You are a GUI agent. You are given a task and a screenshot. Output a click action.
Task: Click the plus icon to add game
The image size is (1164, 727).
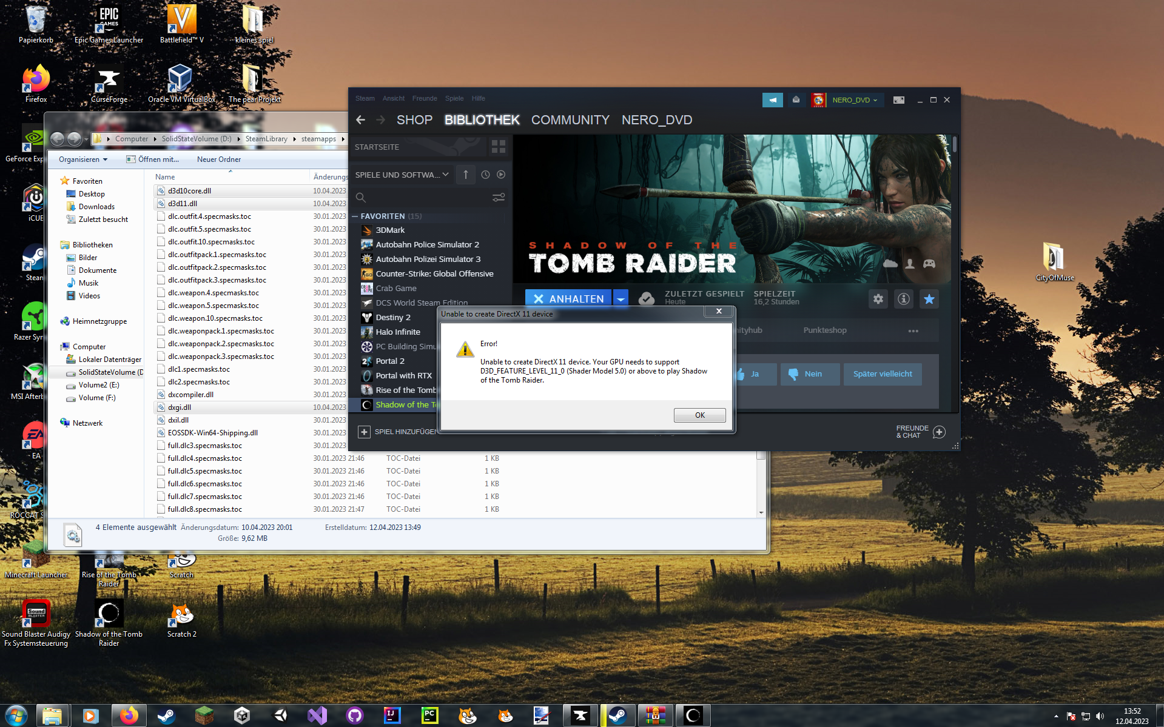(364, 432)
